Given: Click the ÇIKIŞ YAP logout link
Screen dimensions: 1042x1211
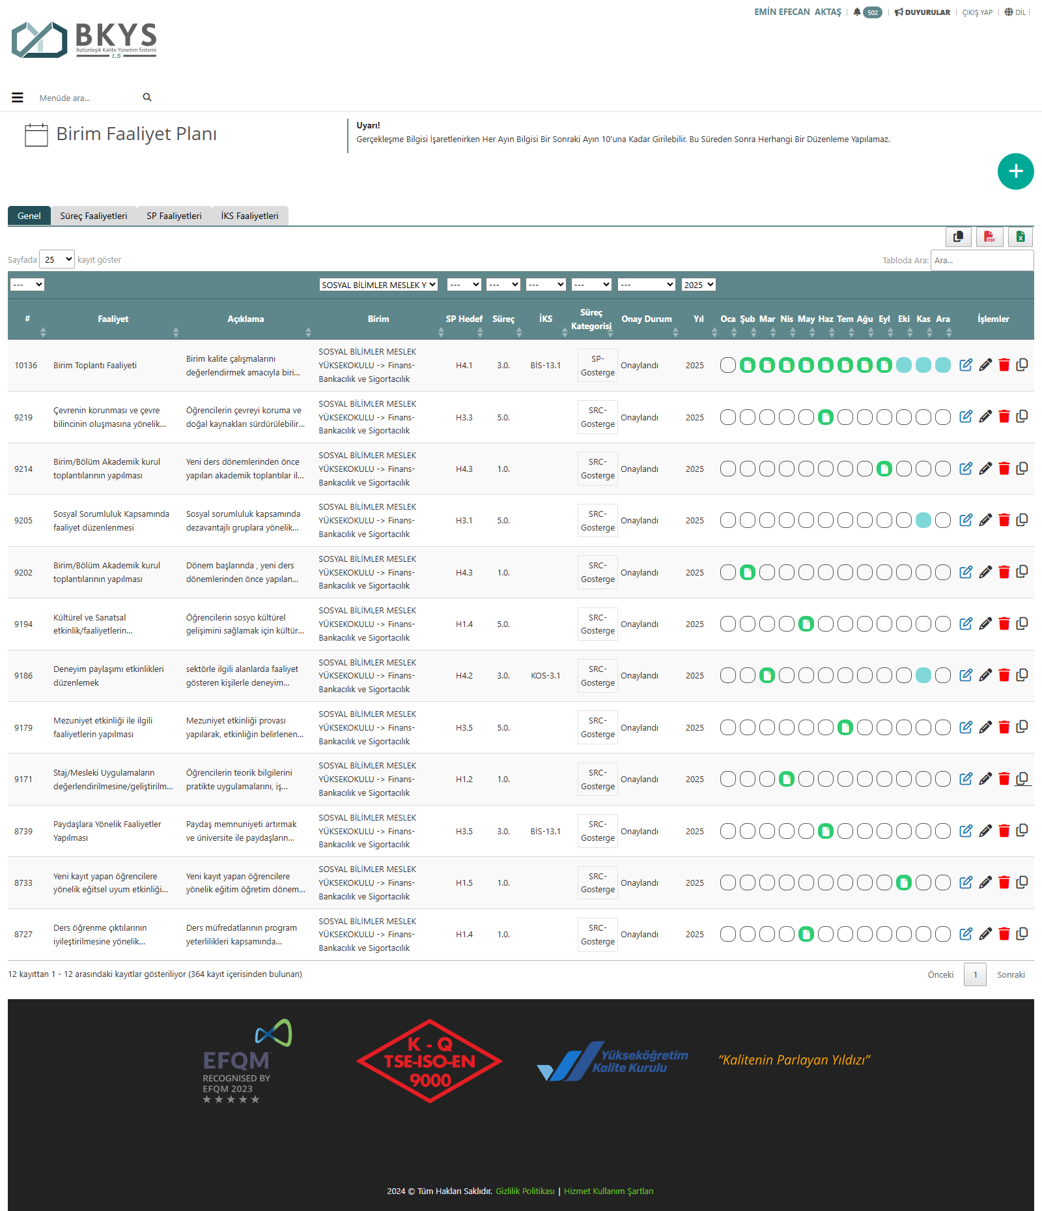Looking at the screenshot, I should click(977, 12).
